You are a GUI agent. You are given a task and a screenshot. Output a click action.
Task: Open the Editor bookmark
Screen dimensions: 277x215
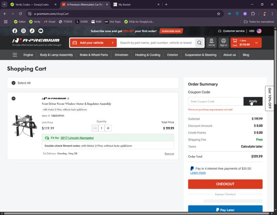pos(20,22)
